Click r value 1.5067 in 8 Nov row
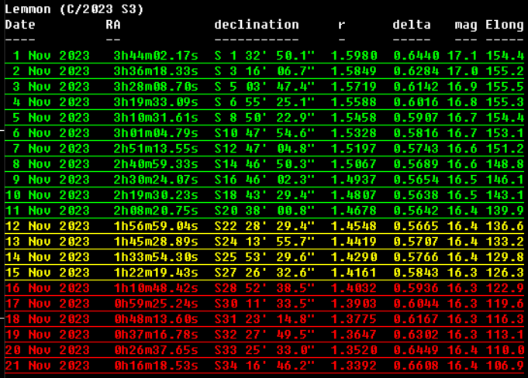The image size is (528, 378). coord(354,164)
